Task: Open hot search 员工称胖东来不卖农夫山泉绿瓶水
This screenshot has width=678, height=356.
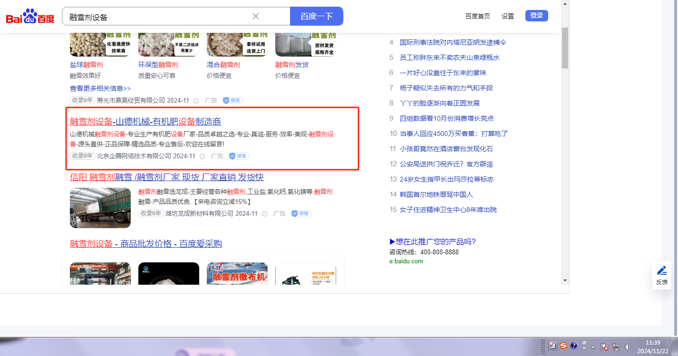Action: [x=450, y=58]
